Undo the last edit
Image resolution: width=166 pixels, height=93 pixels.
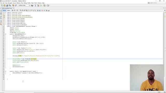coord(13,5)
